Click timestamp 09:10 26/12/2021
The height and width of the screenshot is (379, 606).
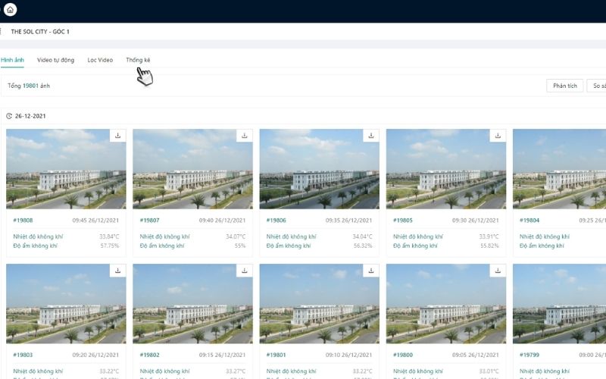(x=348, y=355)
